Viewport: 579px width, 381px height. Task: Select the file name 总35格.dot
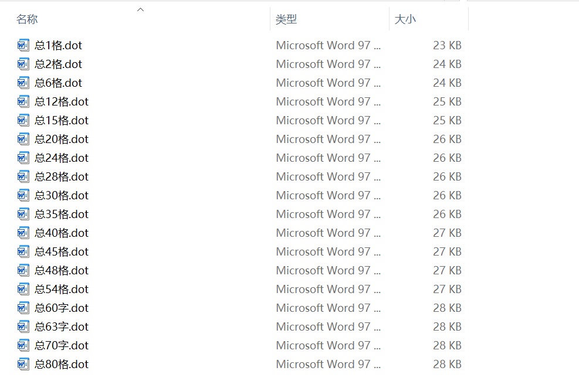[x=62, y=215]
